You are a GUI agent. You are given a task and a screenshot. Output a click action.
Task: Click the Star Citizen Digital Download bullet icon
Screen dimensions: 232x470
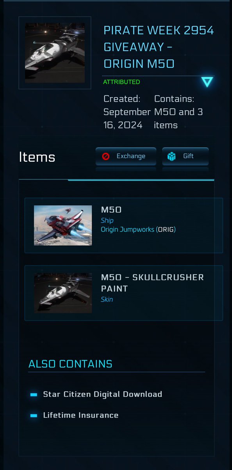[x=34, y=395]
